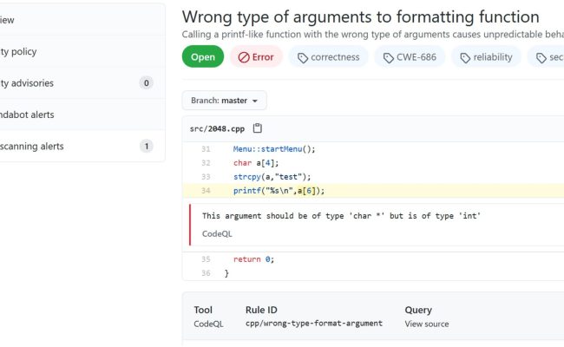Click the Menu::startMenu() code line

273,149
